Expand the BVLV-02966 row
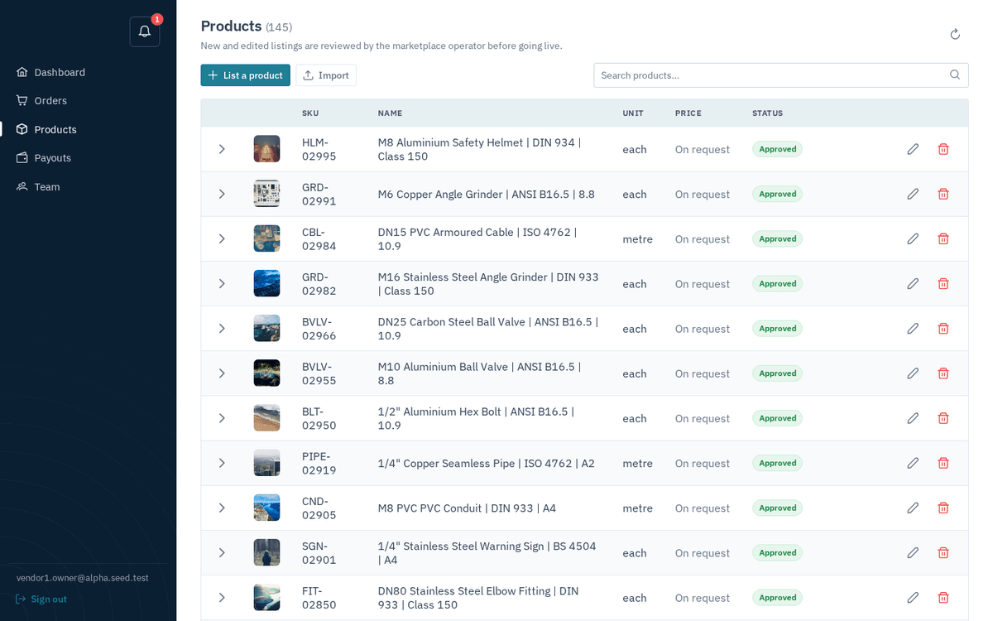The image size is (993, 621). pyautogui.click(x=222, y=328)
